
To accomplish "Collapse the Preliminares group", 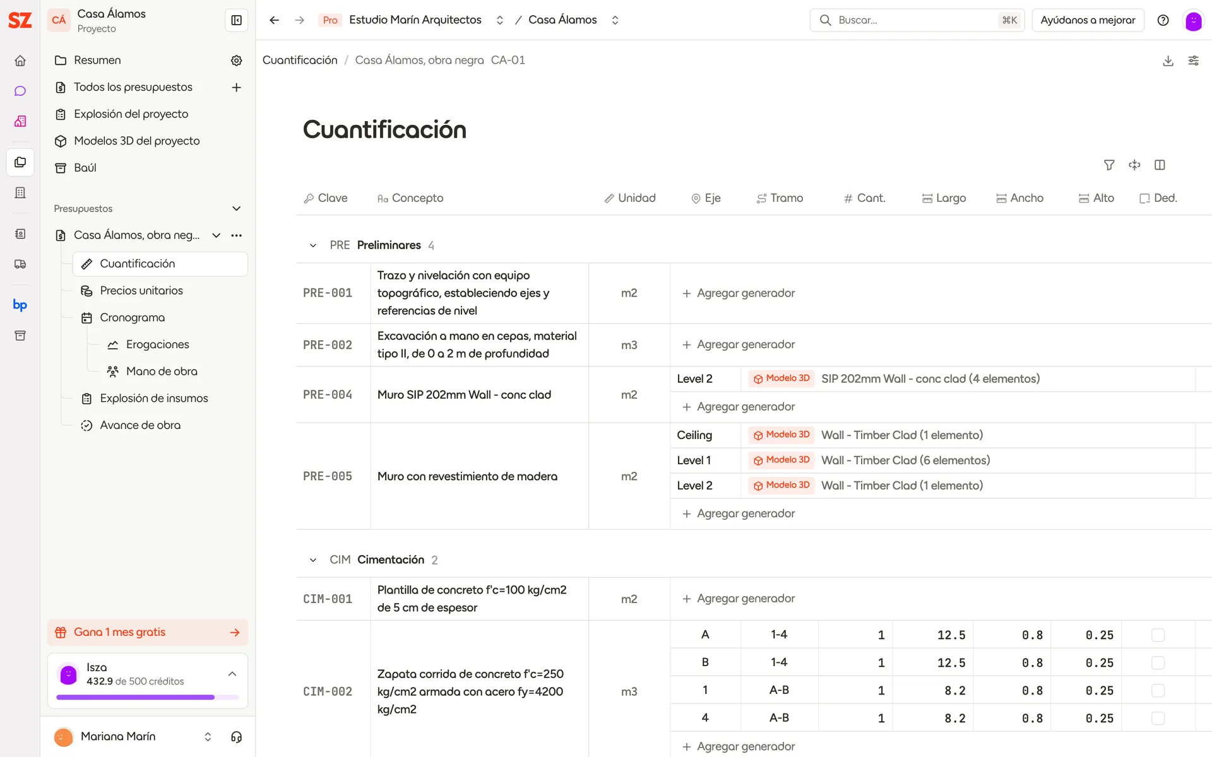I will [x=312, y=245].
